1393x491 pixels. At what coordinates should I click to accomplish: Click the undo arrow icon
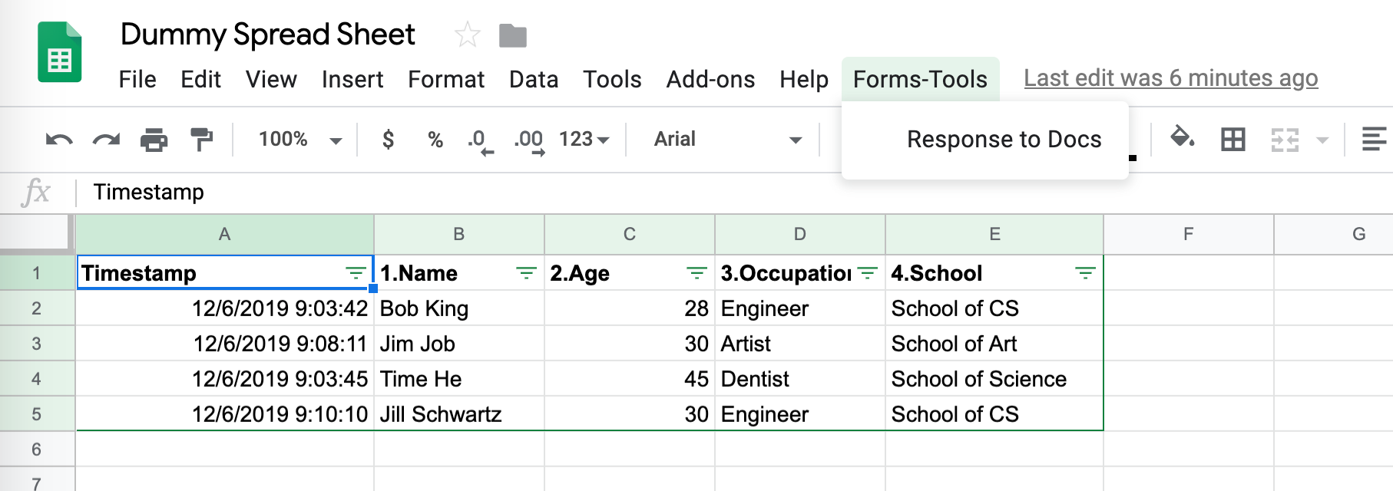click(x=59, y=140)
